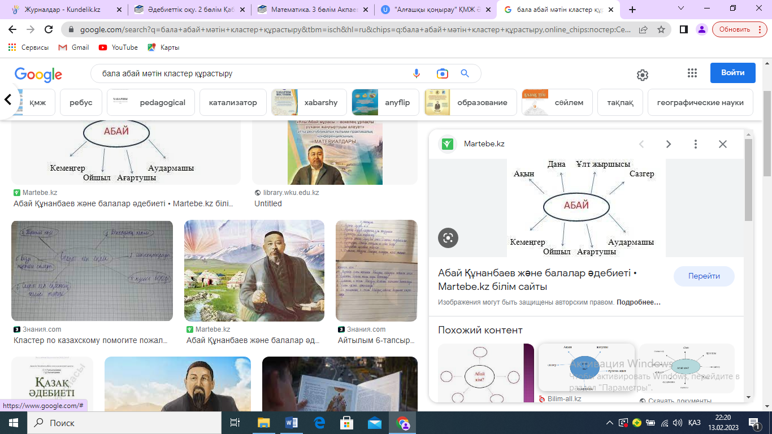The width and height of the screenshot is (772, 434).
Task: Start voice search with the microphone
Action: pos(417,73)
